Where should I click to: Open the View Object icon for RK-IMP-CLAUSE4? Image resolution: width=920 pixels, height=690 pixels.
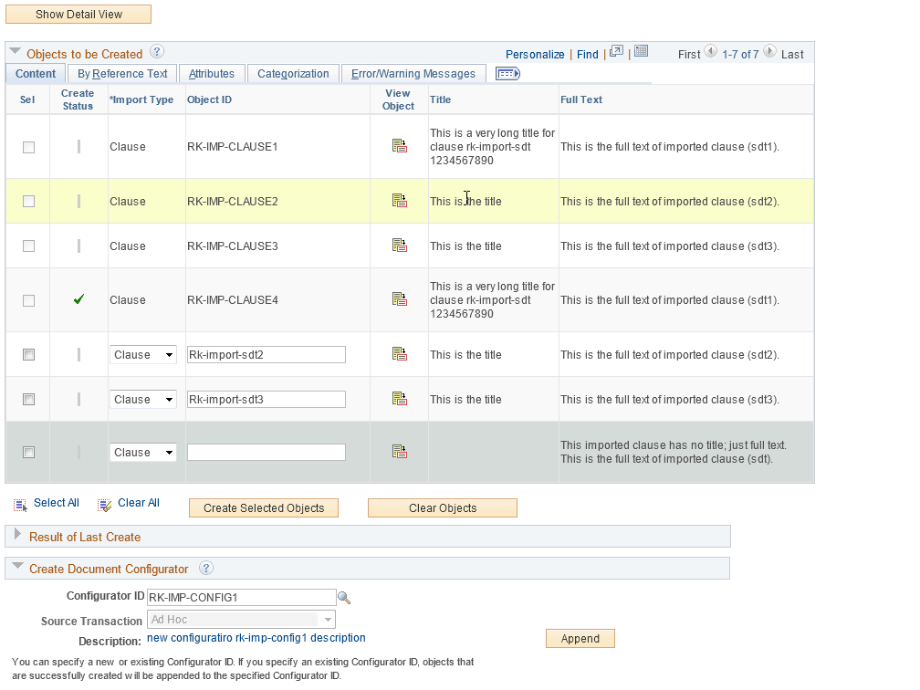(x=399, y=298)
